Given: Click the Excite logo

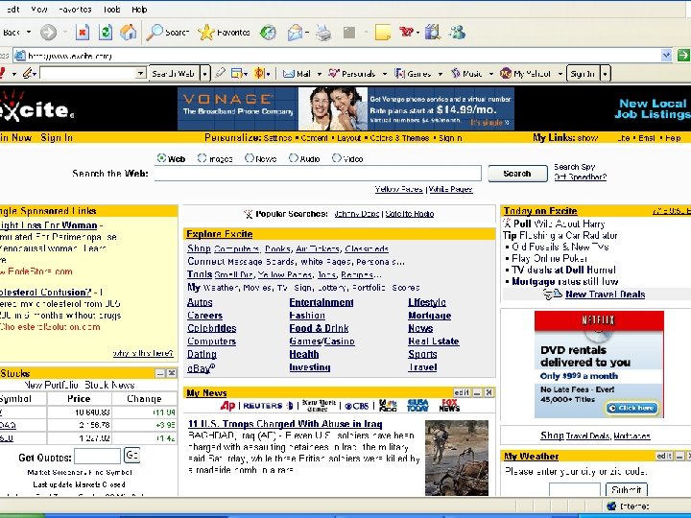Looking at the screenshot, I should (36, 106).
